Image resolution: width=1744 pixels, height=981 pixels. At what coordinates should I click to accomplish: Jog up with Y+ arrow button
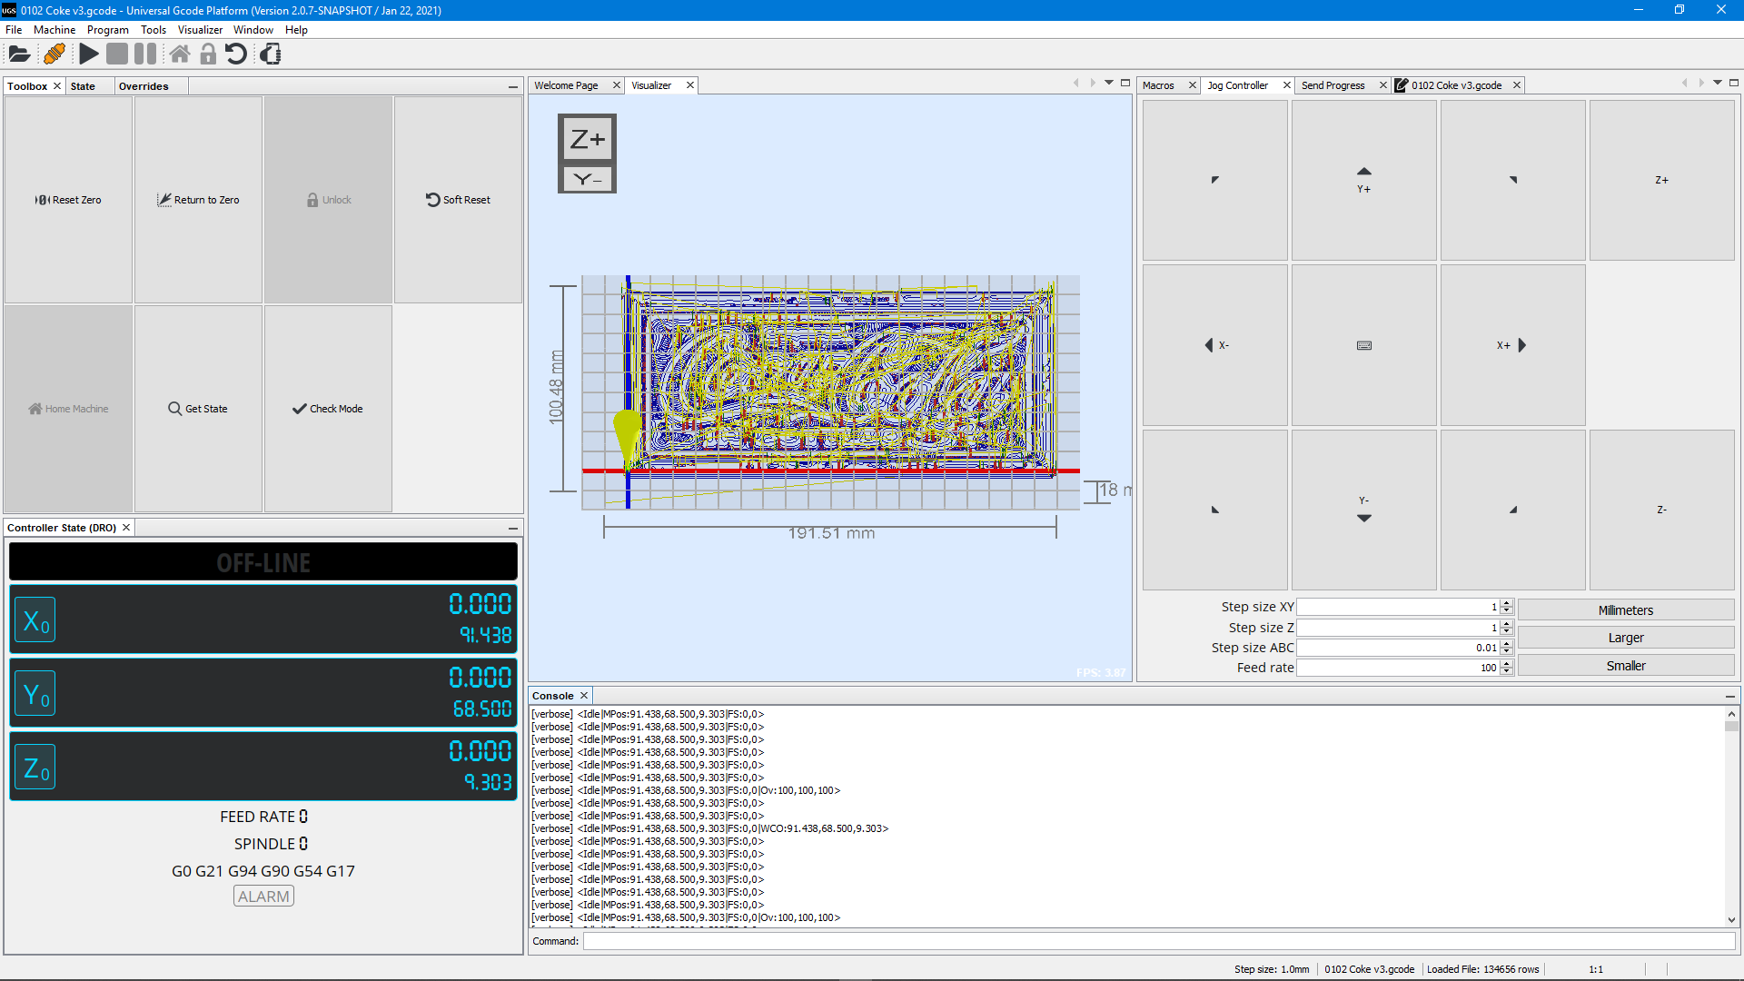(x=1363, y=180)
